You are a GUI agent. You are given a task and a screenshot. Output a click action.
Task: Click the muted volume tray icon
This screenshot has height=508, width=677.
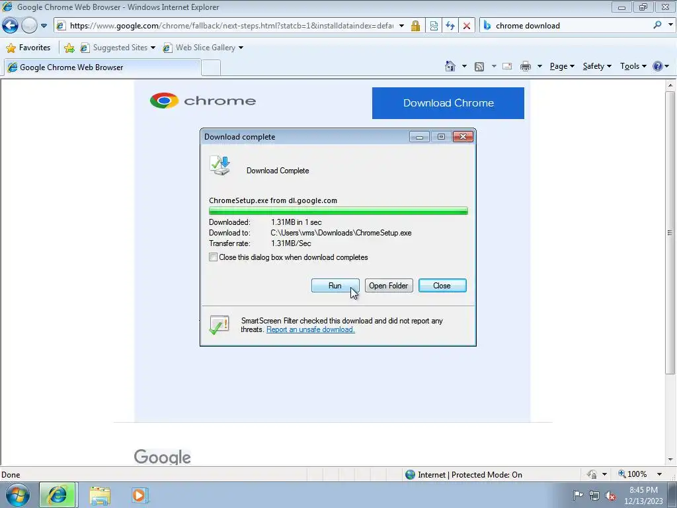[x=610, y=495]
